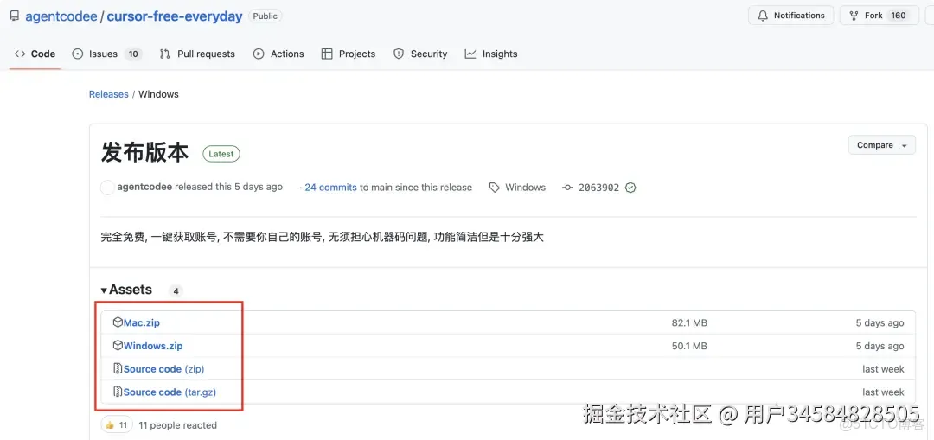The image size is (934, 440).
Task: Click the Issues count badge 10
Action: (133, 54)
